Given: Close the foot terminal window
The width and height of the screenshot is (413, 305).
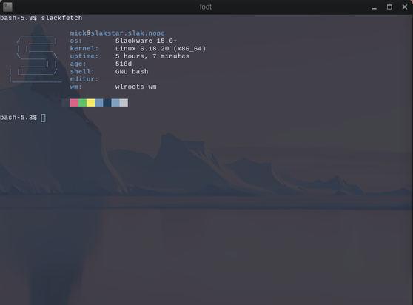Looking at the screenshot, I should 405,7.
